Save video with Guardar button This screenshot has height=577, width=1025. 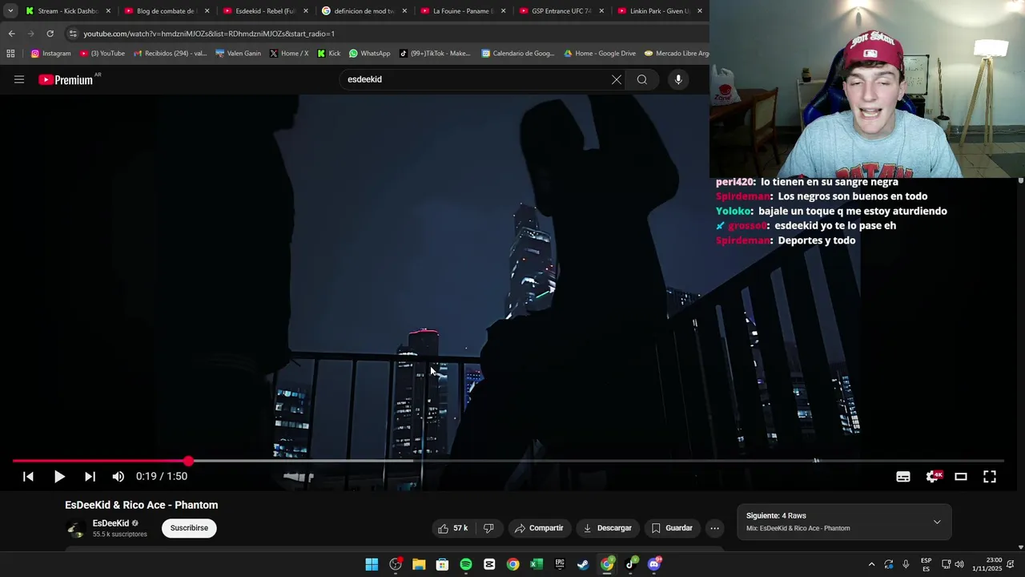click(x=671, y=528)
